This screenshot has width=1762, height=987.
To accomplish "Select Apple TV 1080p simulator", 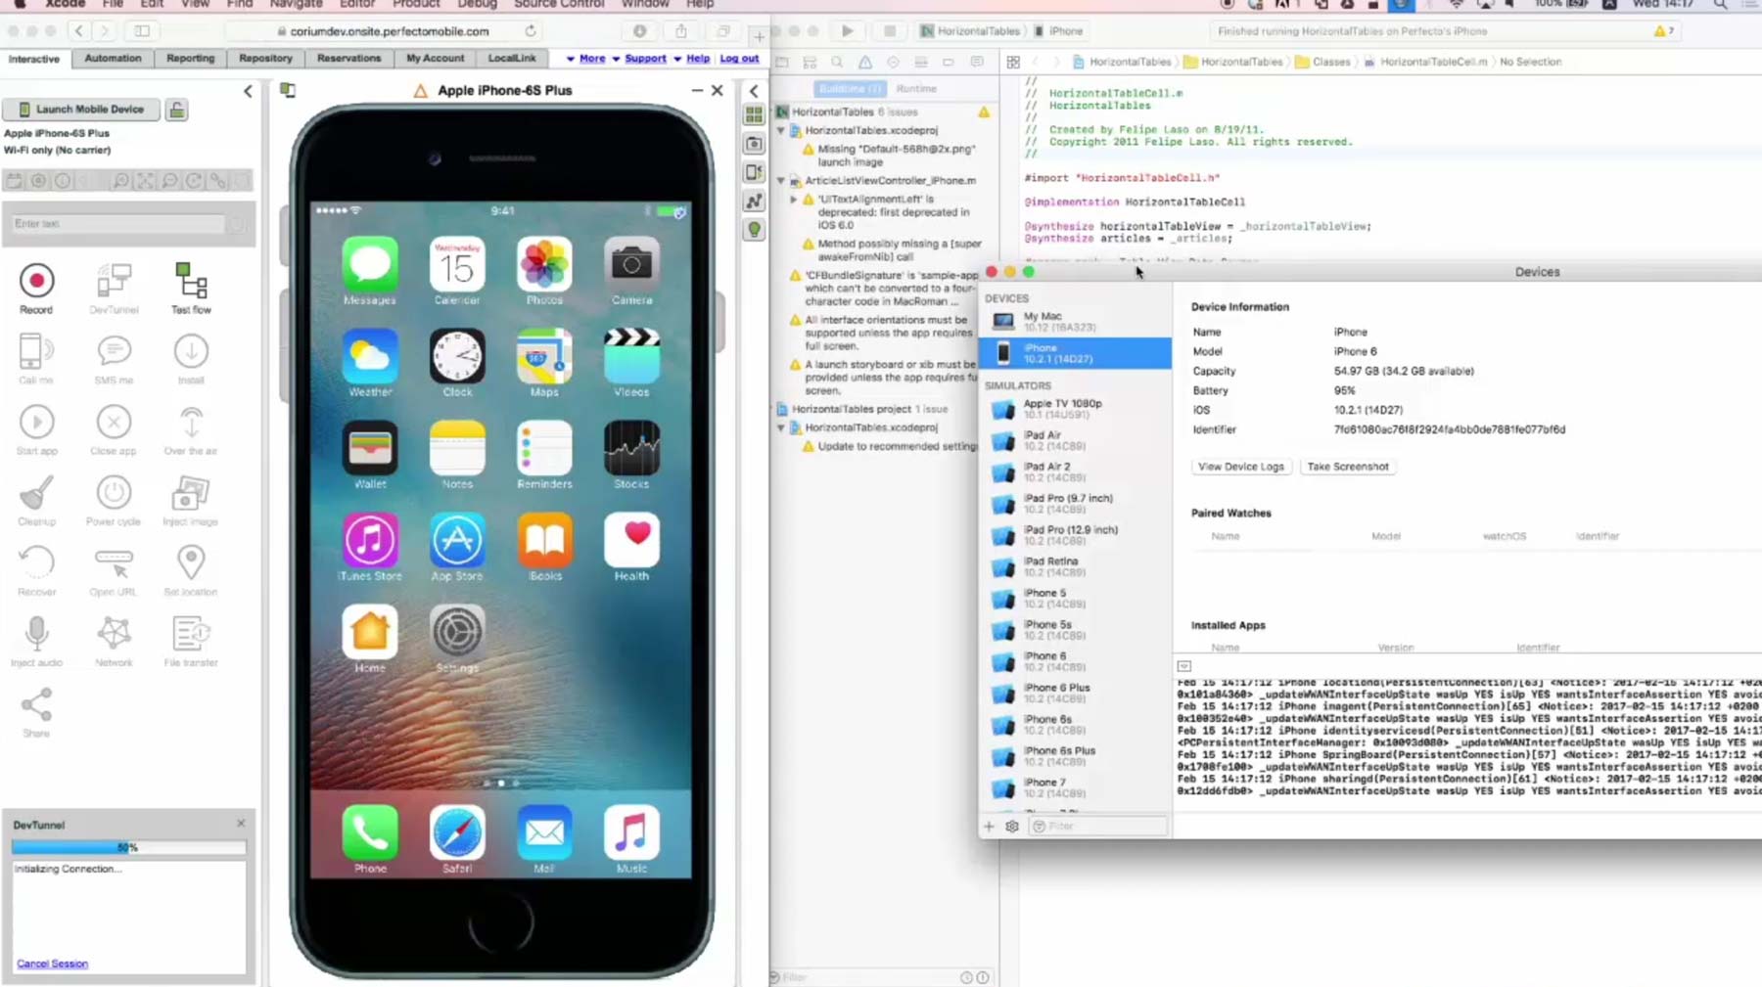I will coord(1076,409).
